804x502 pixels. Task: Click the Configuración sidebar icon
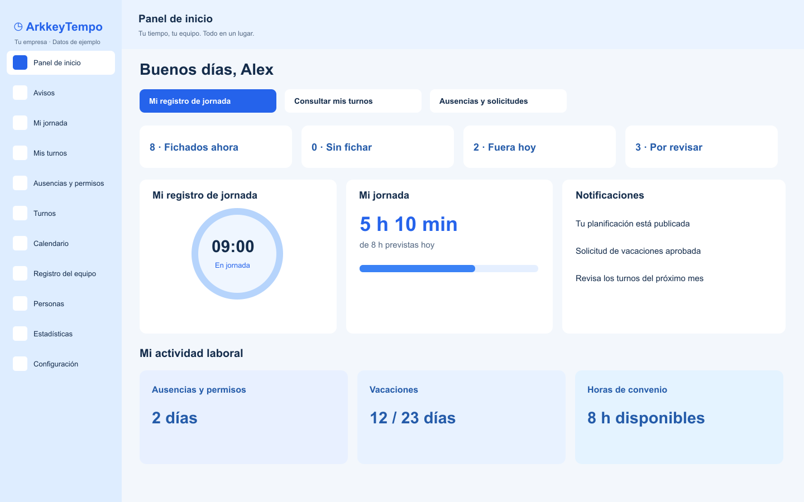click(20, 364)
